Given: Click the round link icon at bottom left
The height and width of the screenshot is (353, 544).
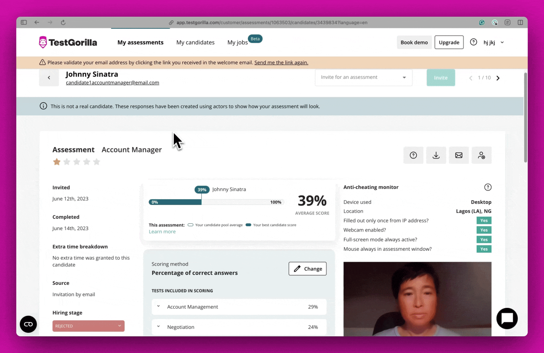Looking at the screenshot, I should click(x=28, y=324).
